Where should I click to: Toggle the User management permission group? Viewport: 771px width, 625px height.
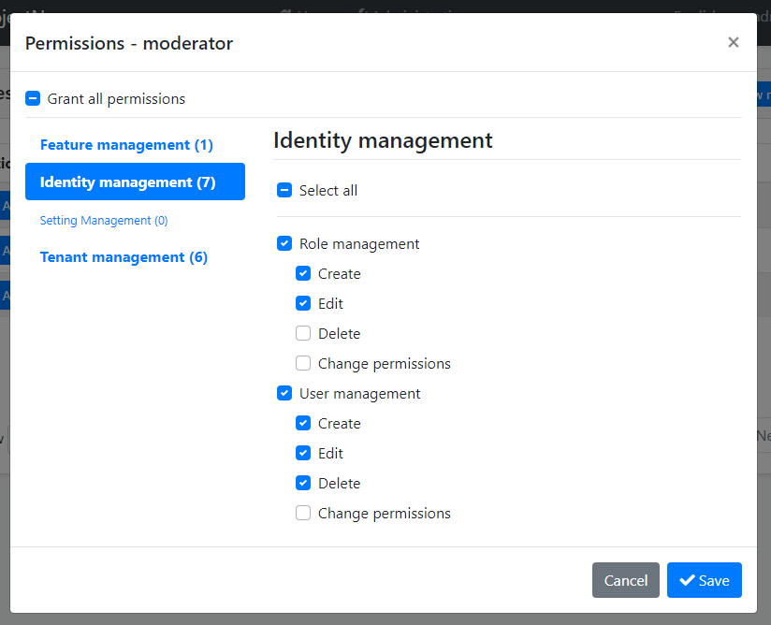pyautogui.click(x=284, y=393)
